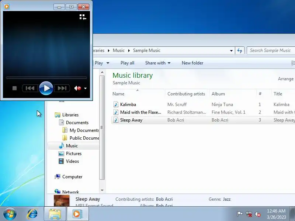
Task: Select Music library in navigation pane
Action: click(72, 146)
